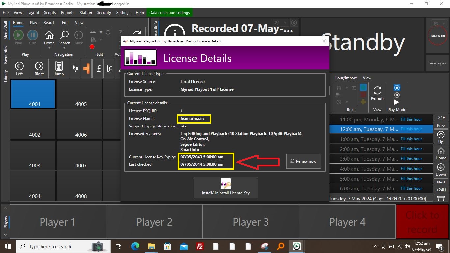Click the +24H button
Screen dimensions: 450x253
tap(441, 190)
